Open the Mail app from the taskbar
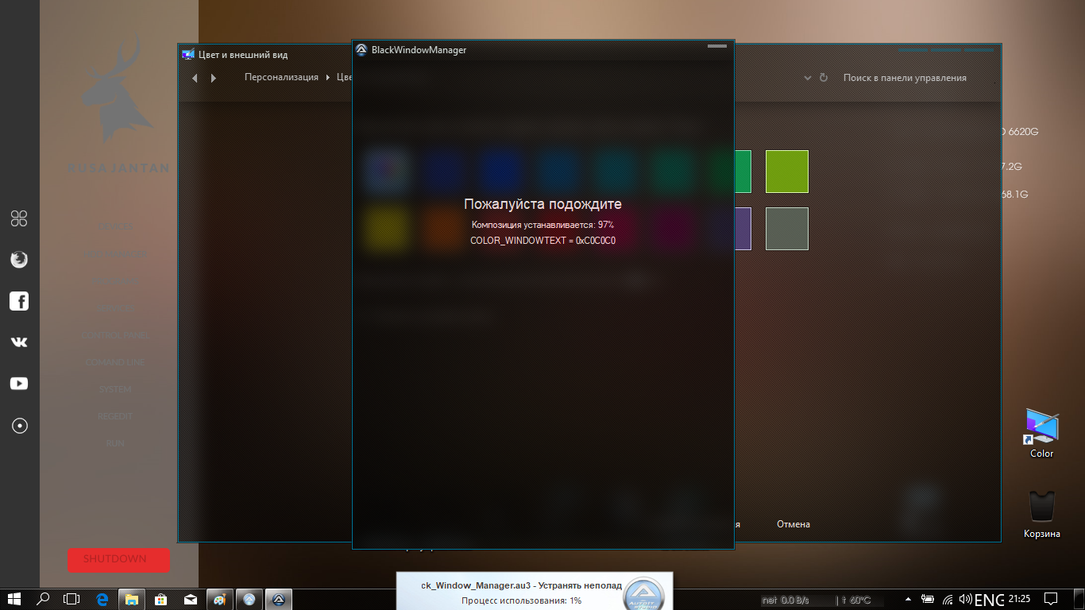1085x610 pixels. pyautogui.click(x=190, y=599)
